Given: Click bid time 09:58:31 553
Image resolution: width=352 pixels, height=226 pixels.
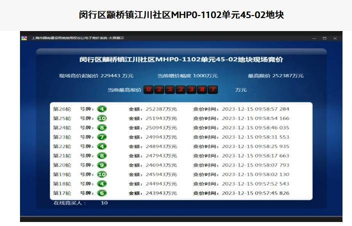Looking at the screenshot, I should pyautogui.click(x=272, y=137).
